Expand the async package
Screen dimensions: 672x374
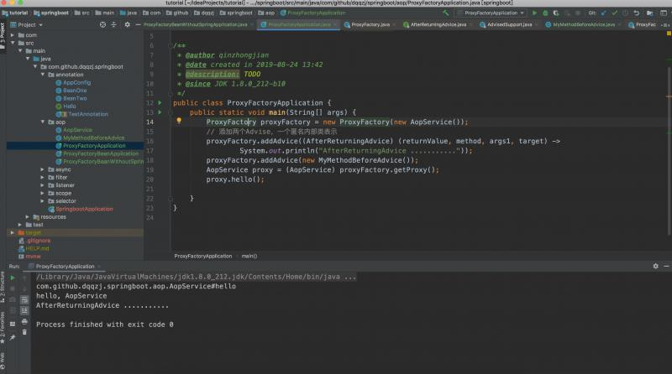(43, 169)
